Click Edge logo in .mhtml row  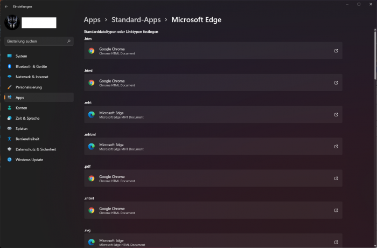pos(92,147)
